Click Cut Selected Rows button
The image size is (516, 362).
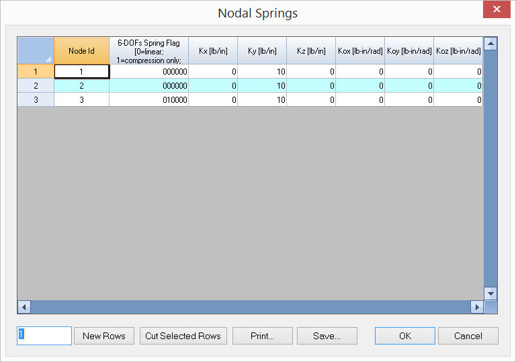click(x=183, y=336)
